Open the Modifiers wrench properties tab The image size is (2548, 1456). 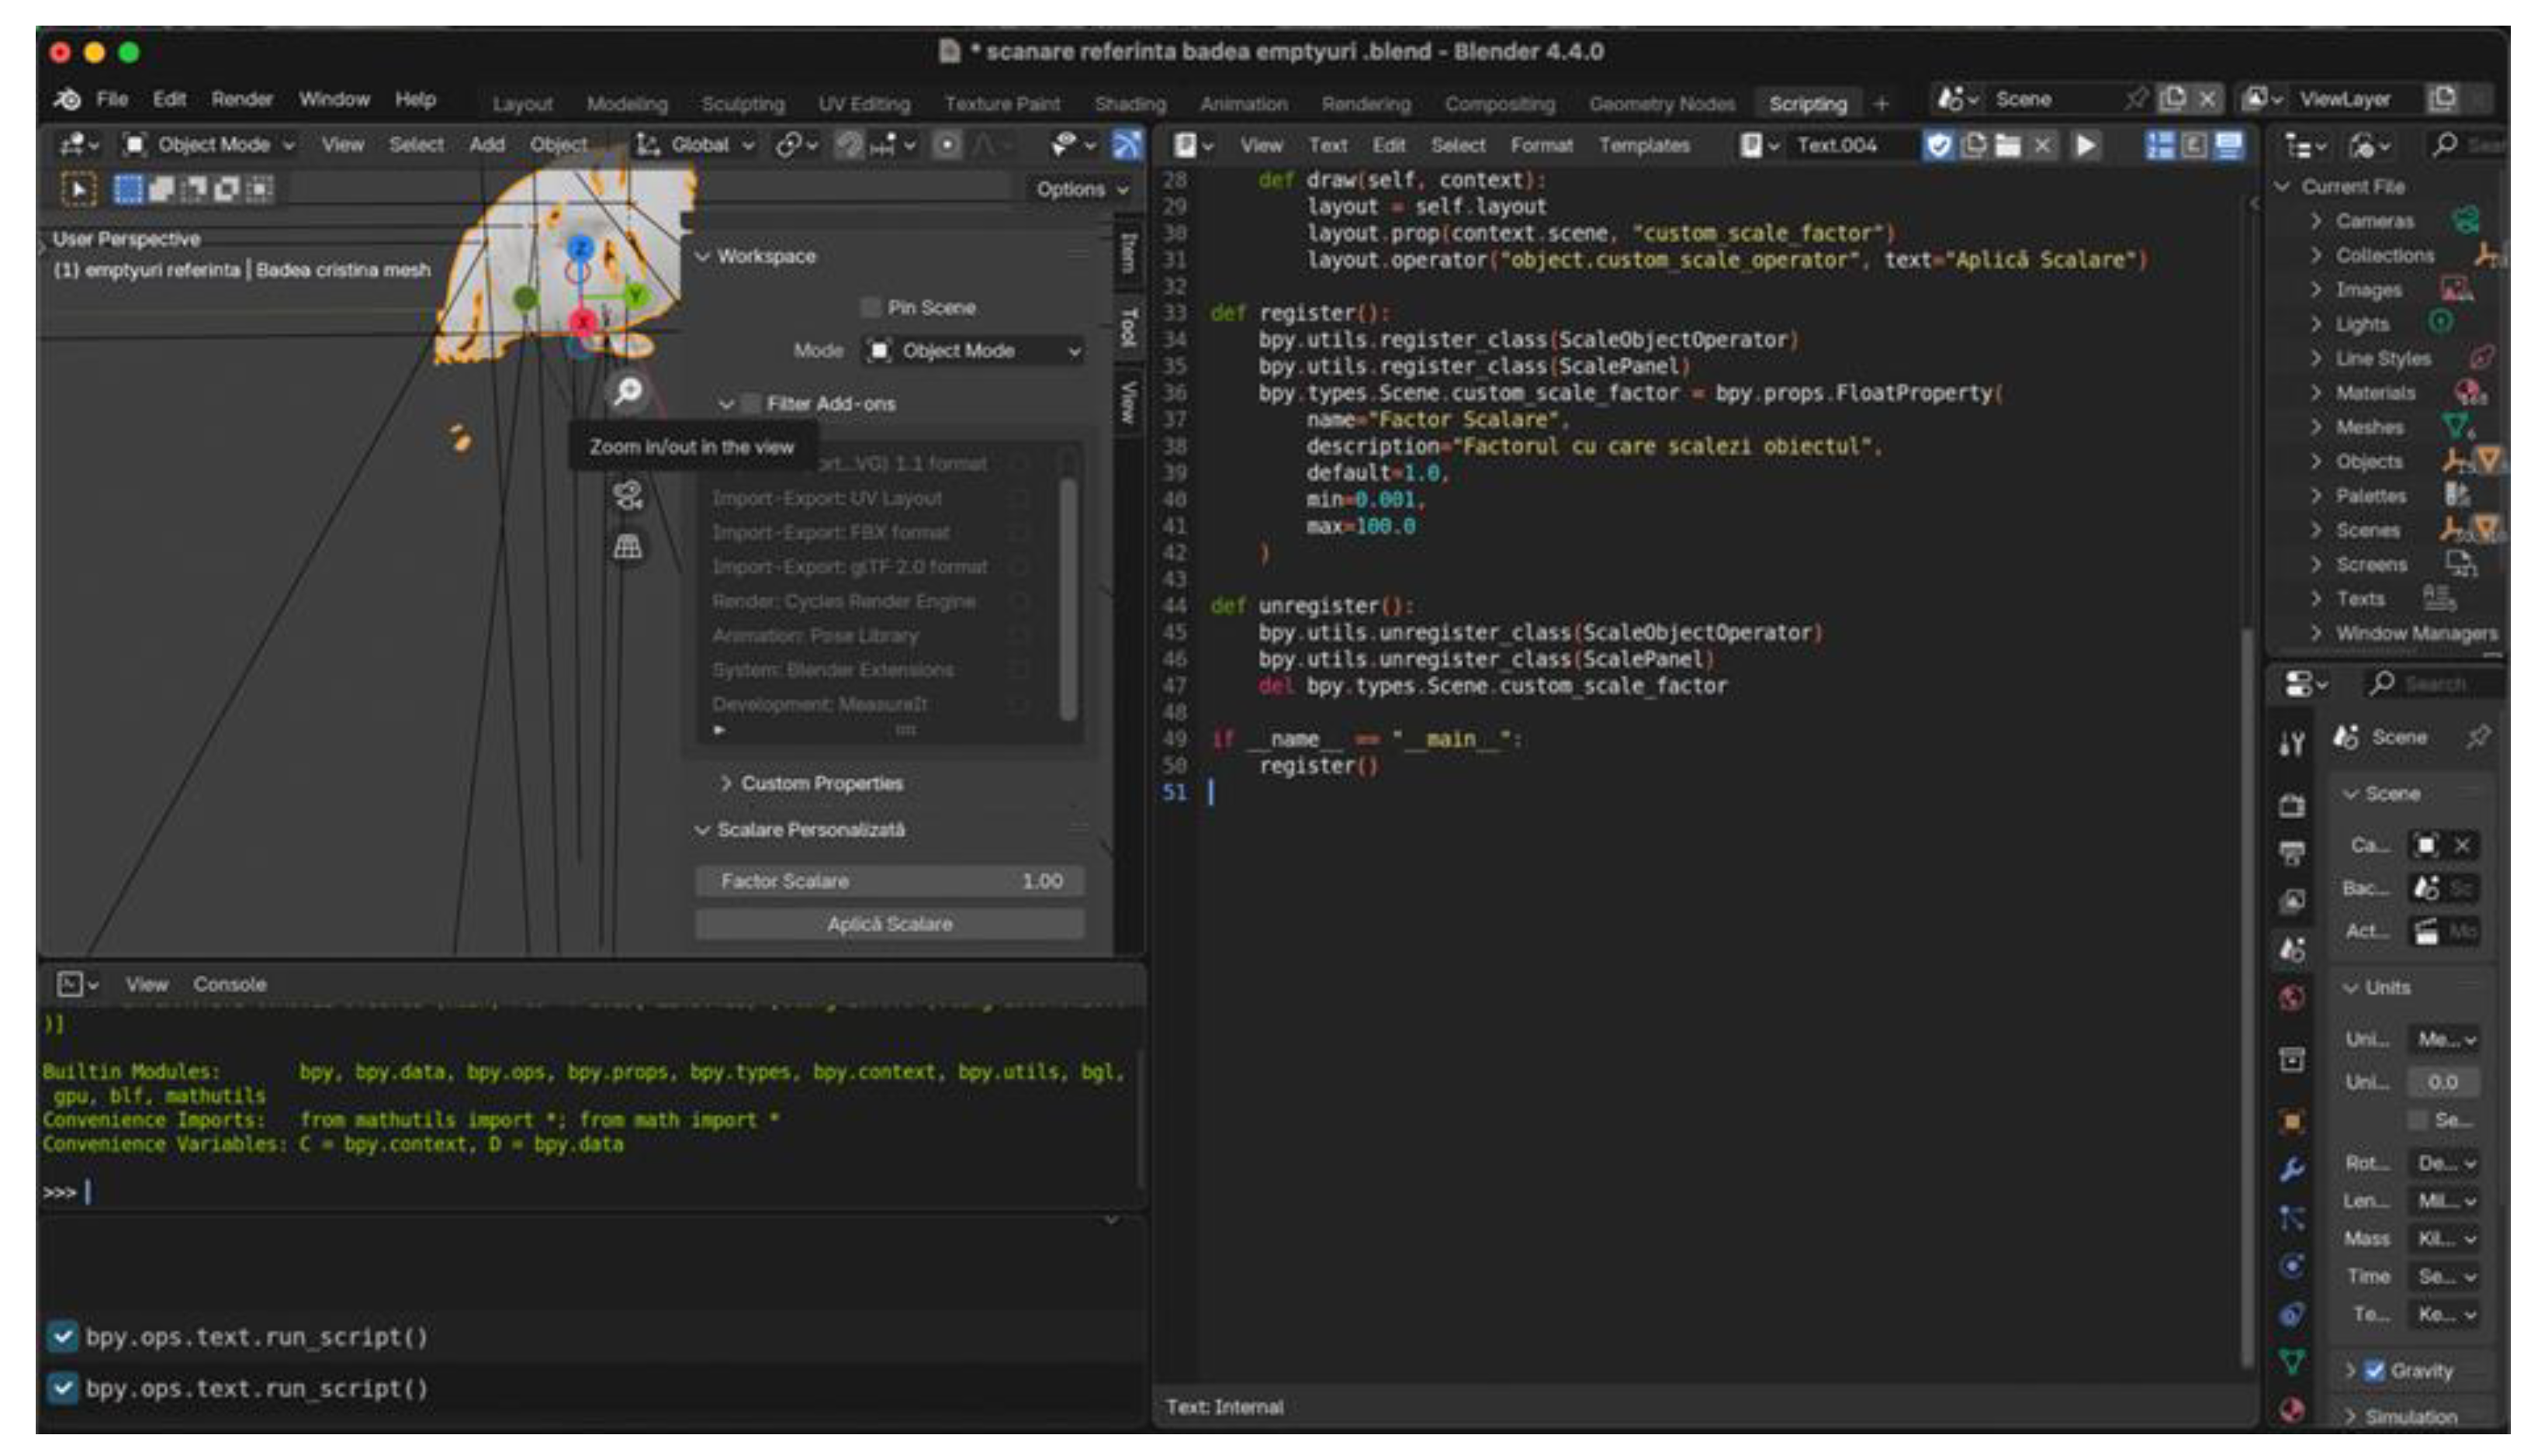coord(2292,1168)
